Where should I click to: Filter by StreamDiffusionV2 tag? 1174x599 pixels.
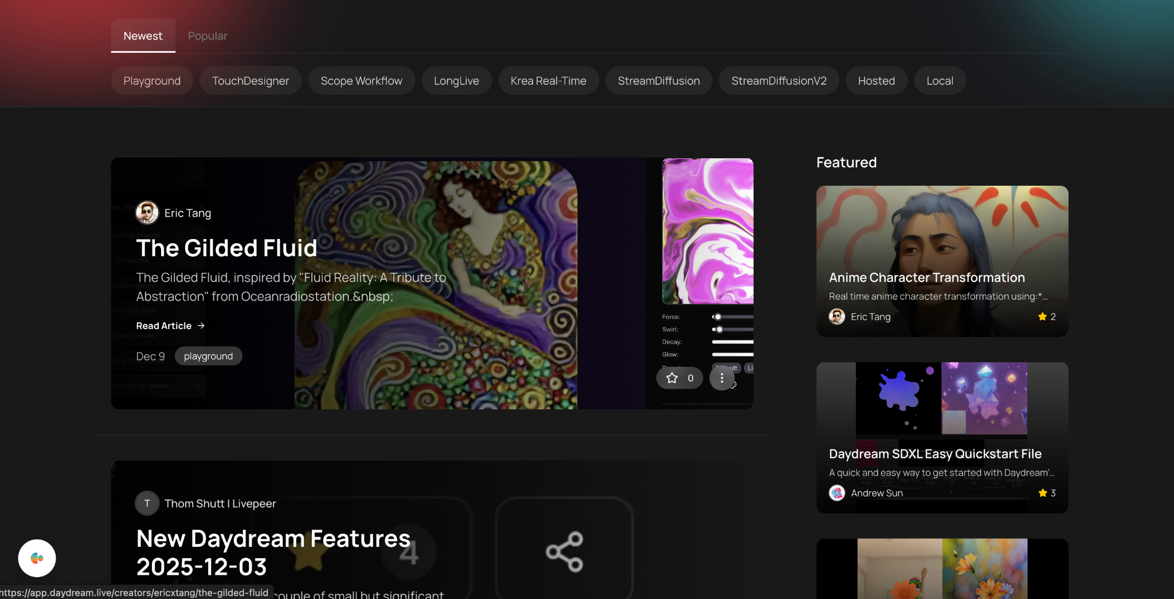click(x=778, y=81)
